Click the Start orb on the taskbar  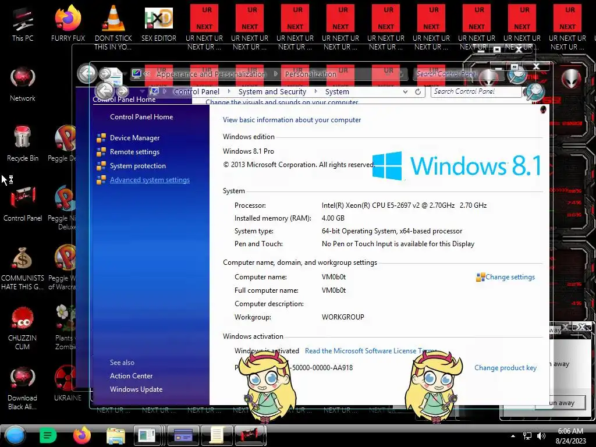(x=15, y=435)
